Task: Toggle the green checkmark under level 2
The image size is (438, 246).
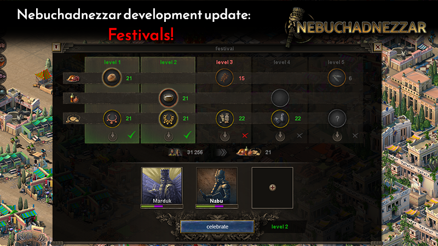Action: click(187, 135)
